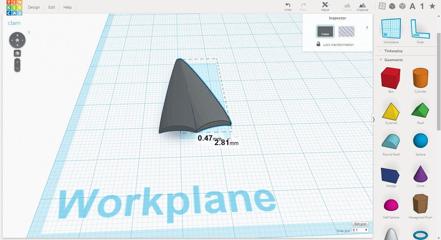Zoom out with the minus button
Image resolution: width=441 pixels, height=240 pixels.
(17, 68)
